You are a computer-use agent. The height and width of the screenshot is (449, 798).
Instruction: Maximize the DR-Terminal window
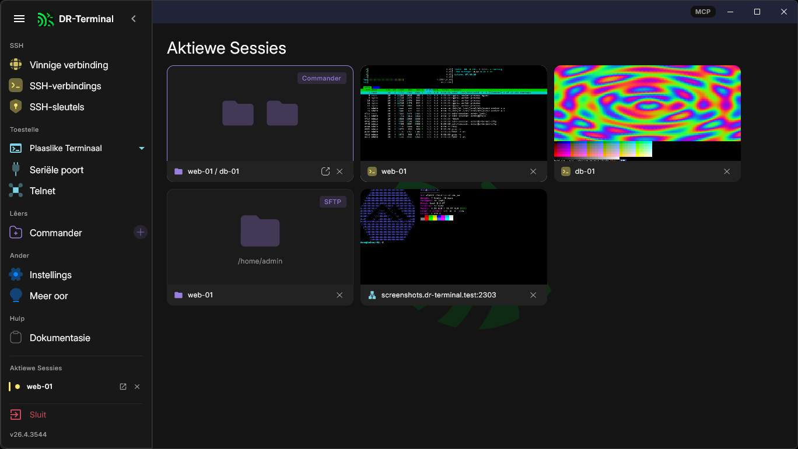(x=757, y=12)
